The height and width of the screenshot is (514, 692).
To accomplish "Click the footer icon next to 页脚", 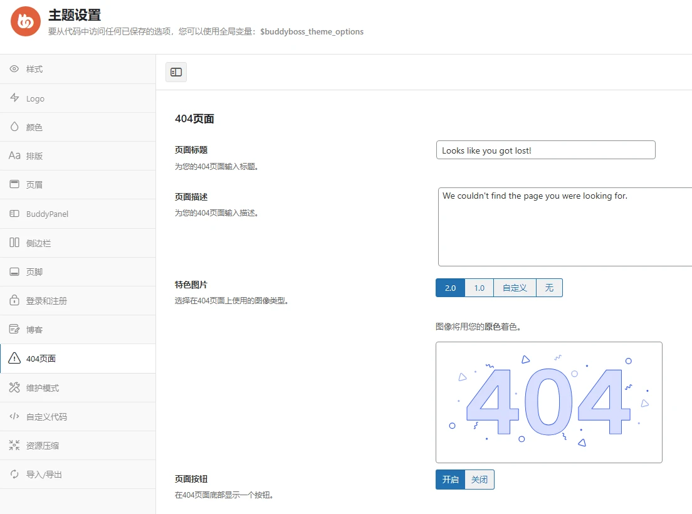I will pyautogui.click(x=15, y=271).
